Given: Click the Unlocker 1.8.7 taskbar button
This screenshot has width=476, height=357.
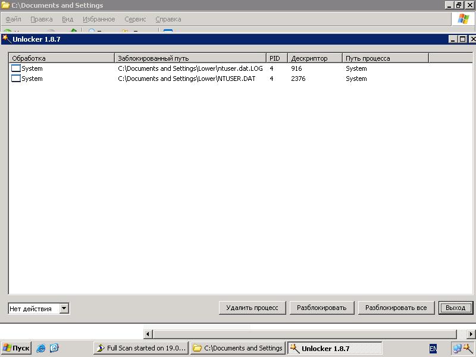Looking at the screenshot, I should pyautogui.click(x=334, y=348).
